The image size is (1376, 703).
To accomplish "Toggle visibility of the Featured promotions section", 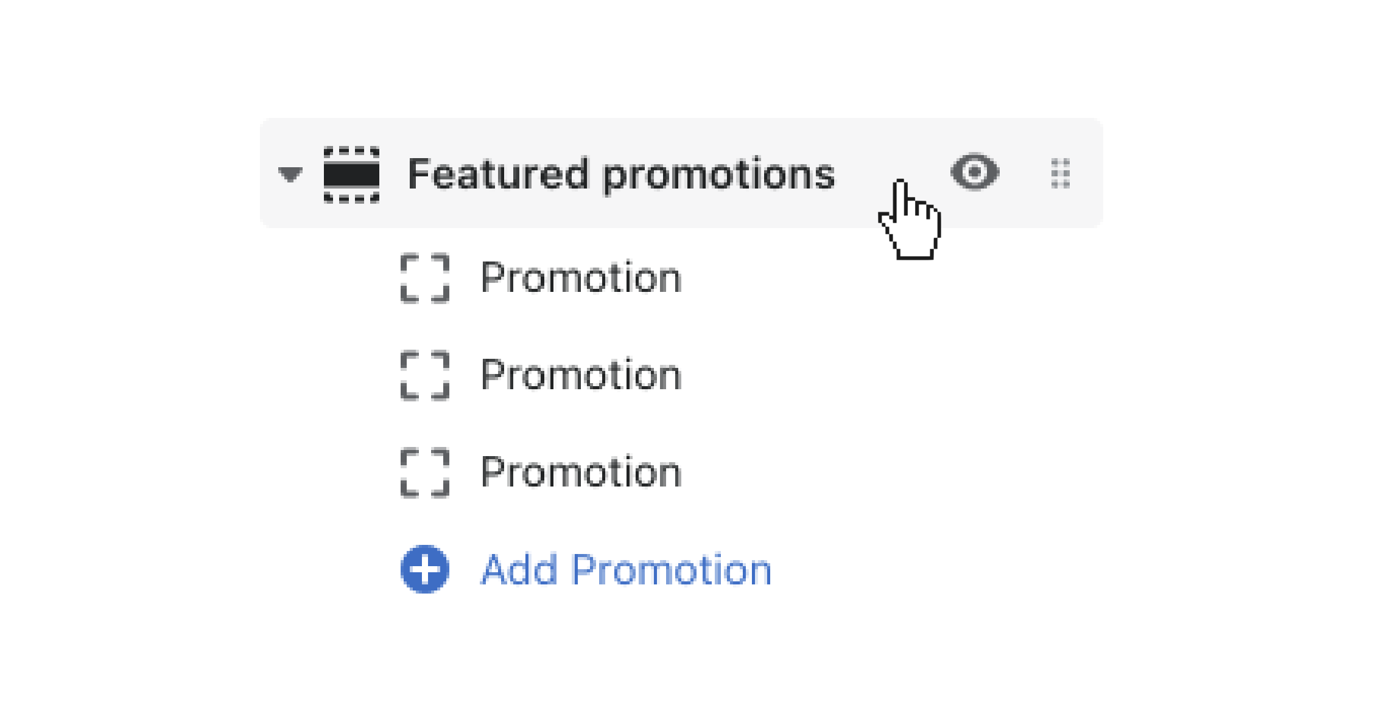I will [975, 173].
